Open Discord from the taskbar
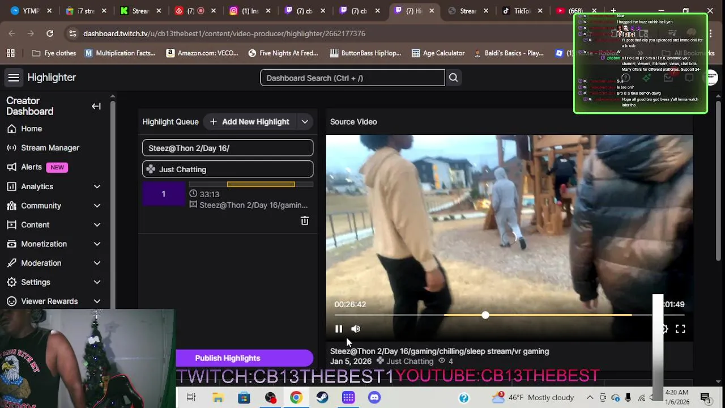 tap(374, 398)
